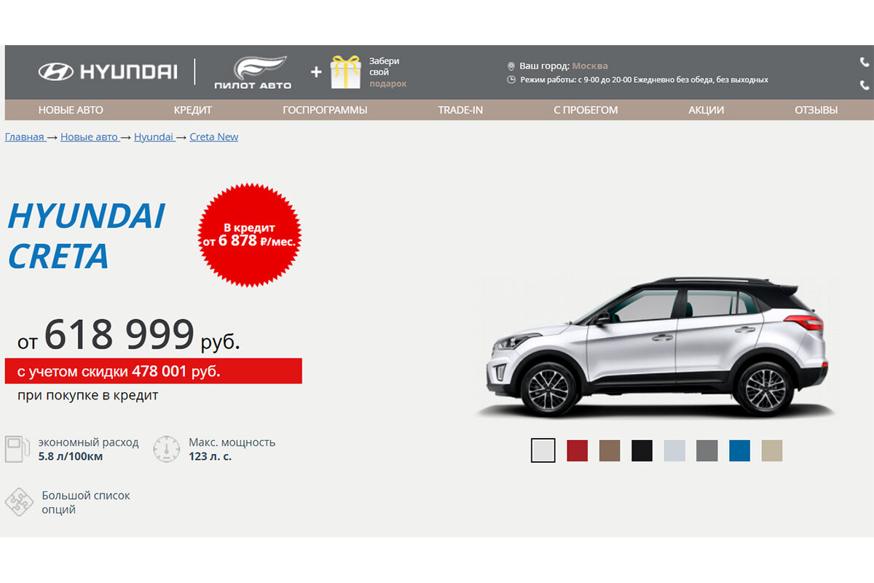Click the Пилот Авто dealer logo
The image size is (874, 583).
(x=253, y=73)
